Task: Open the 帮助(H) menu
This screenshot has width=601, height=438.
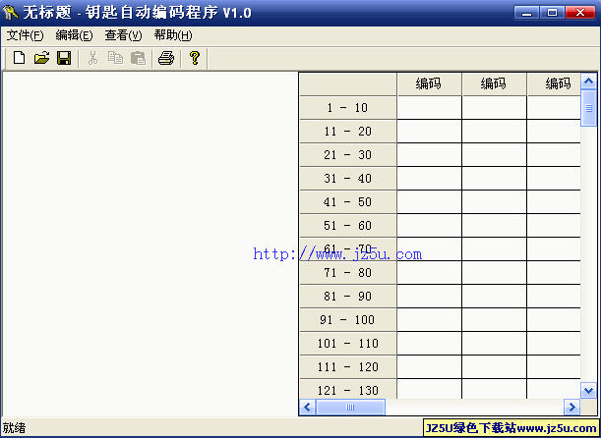Action: coord(173,36)
